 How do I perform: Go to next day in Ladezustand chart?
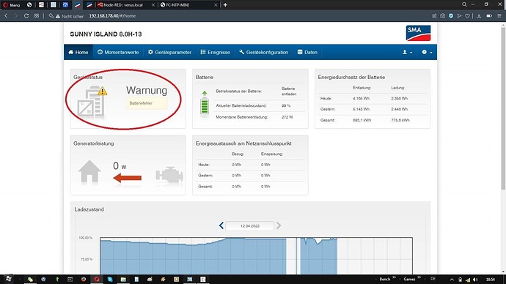pyautogui.click(x=279, y=225)
